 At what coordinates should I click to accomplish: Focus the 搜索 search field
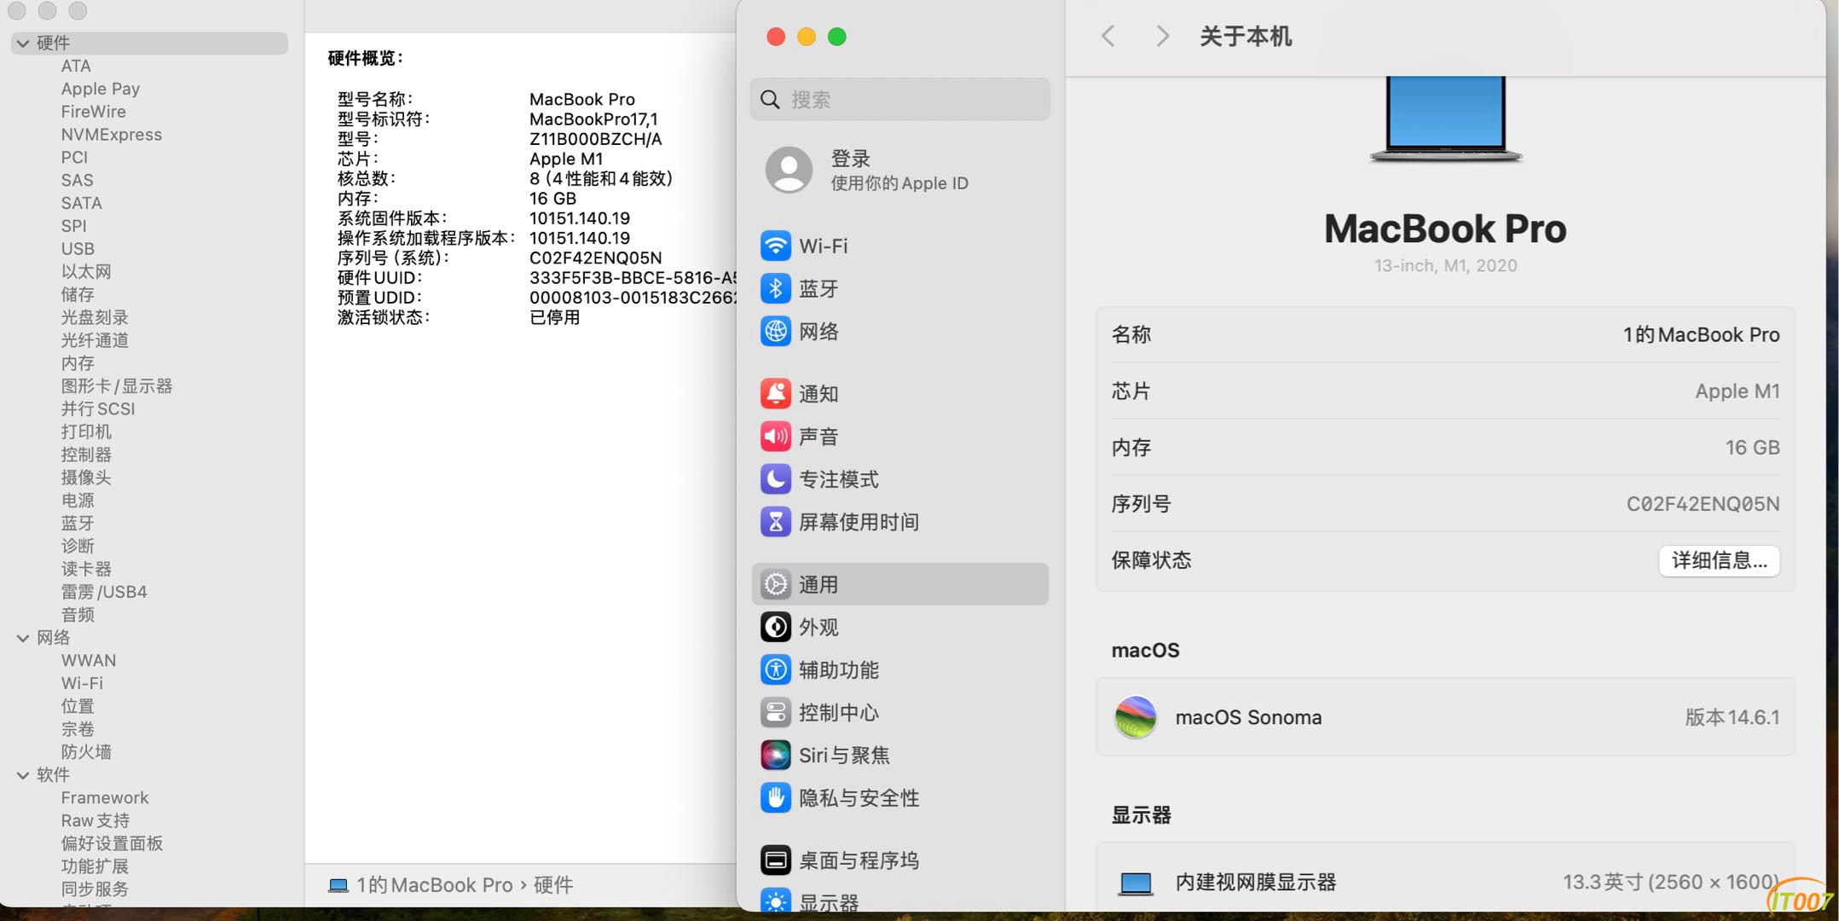click(899, 100)
